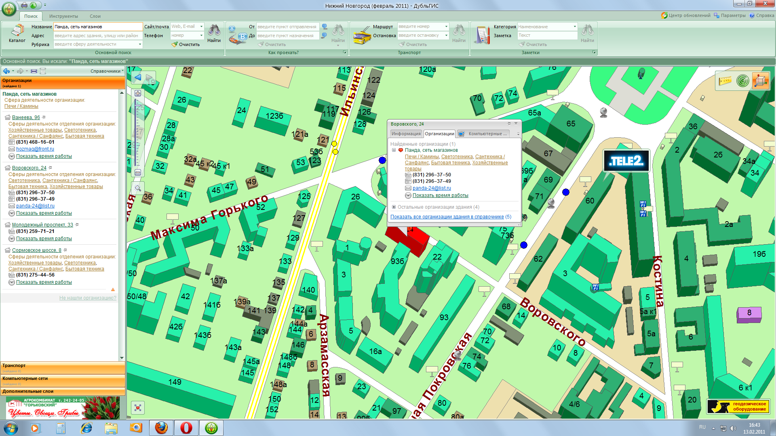Click the zoom out minus button
This screenshot has width=776, height=436.
[x=138, y=172]
